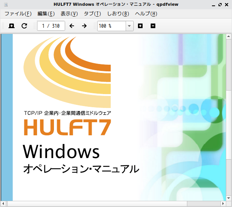Viewport: 232px width, 207px height.
Task: Open the 表示(V) menu
Action: tap(69, 14)
